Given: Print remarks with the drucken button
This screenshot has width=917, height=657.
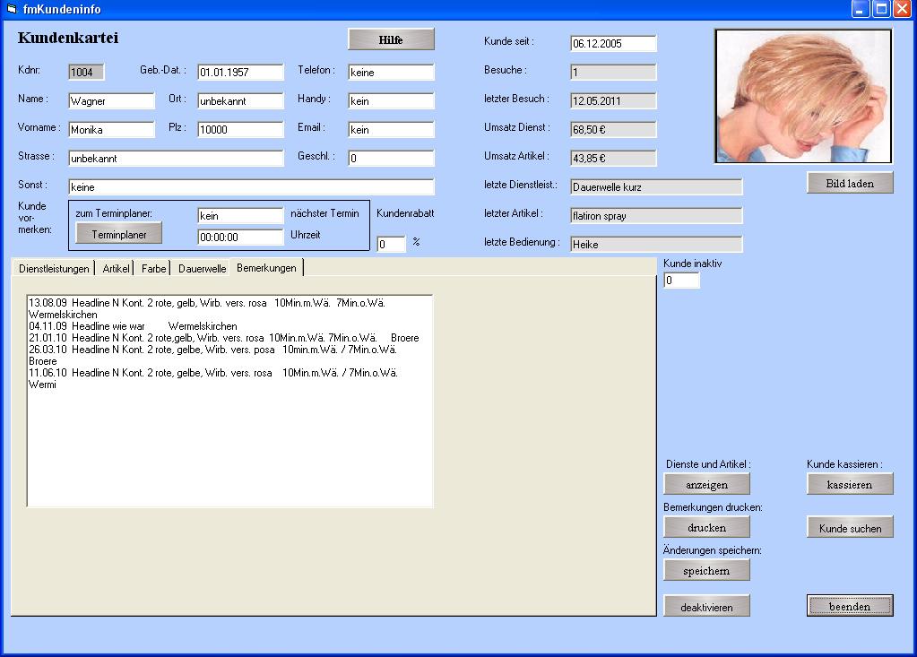Looking at the screenshot, I should coord(706,528).
